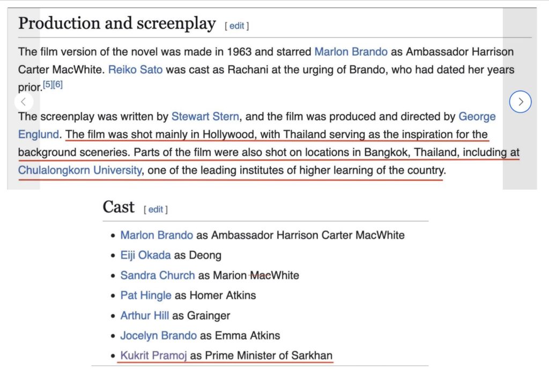Screen dimensions: 549x371
Task: Click the Production and screenplay heading
Action: click(x=117, y=24)
